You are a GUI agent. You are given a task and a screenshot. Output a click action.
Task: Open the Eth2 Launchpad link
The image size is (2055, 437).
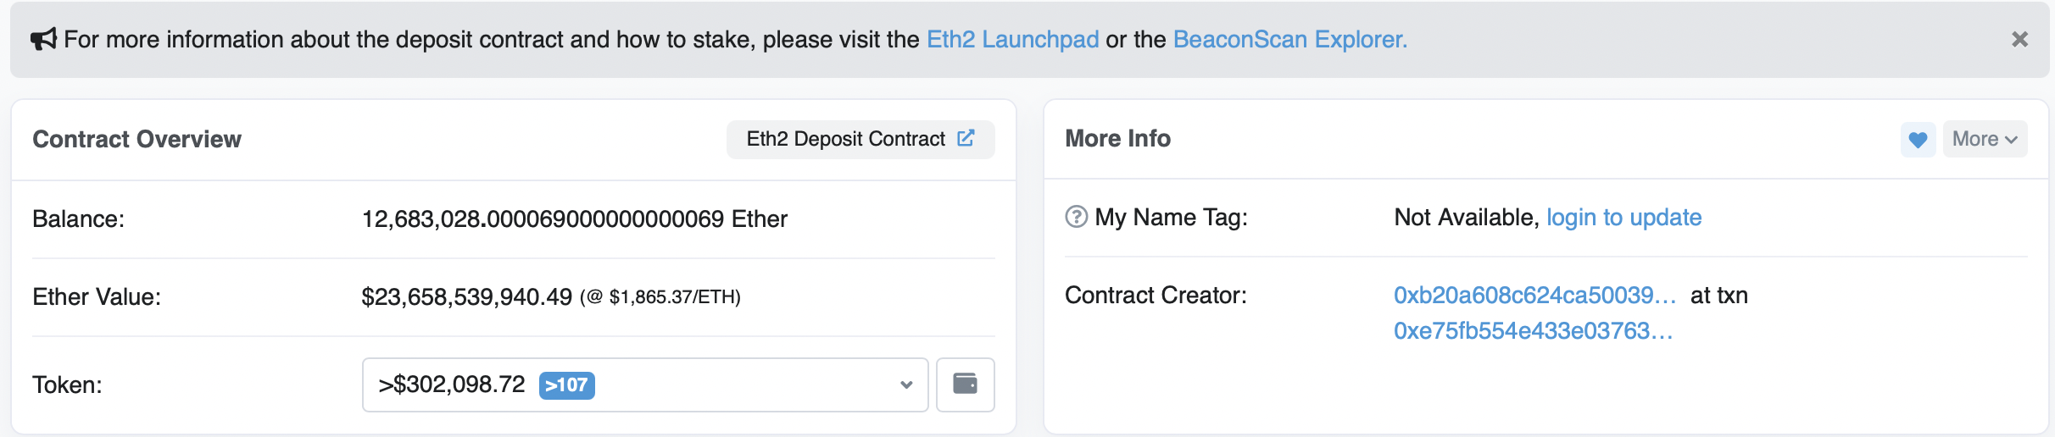(x=1012, y=39)
